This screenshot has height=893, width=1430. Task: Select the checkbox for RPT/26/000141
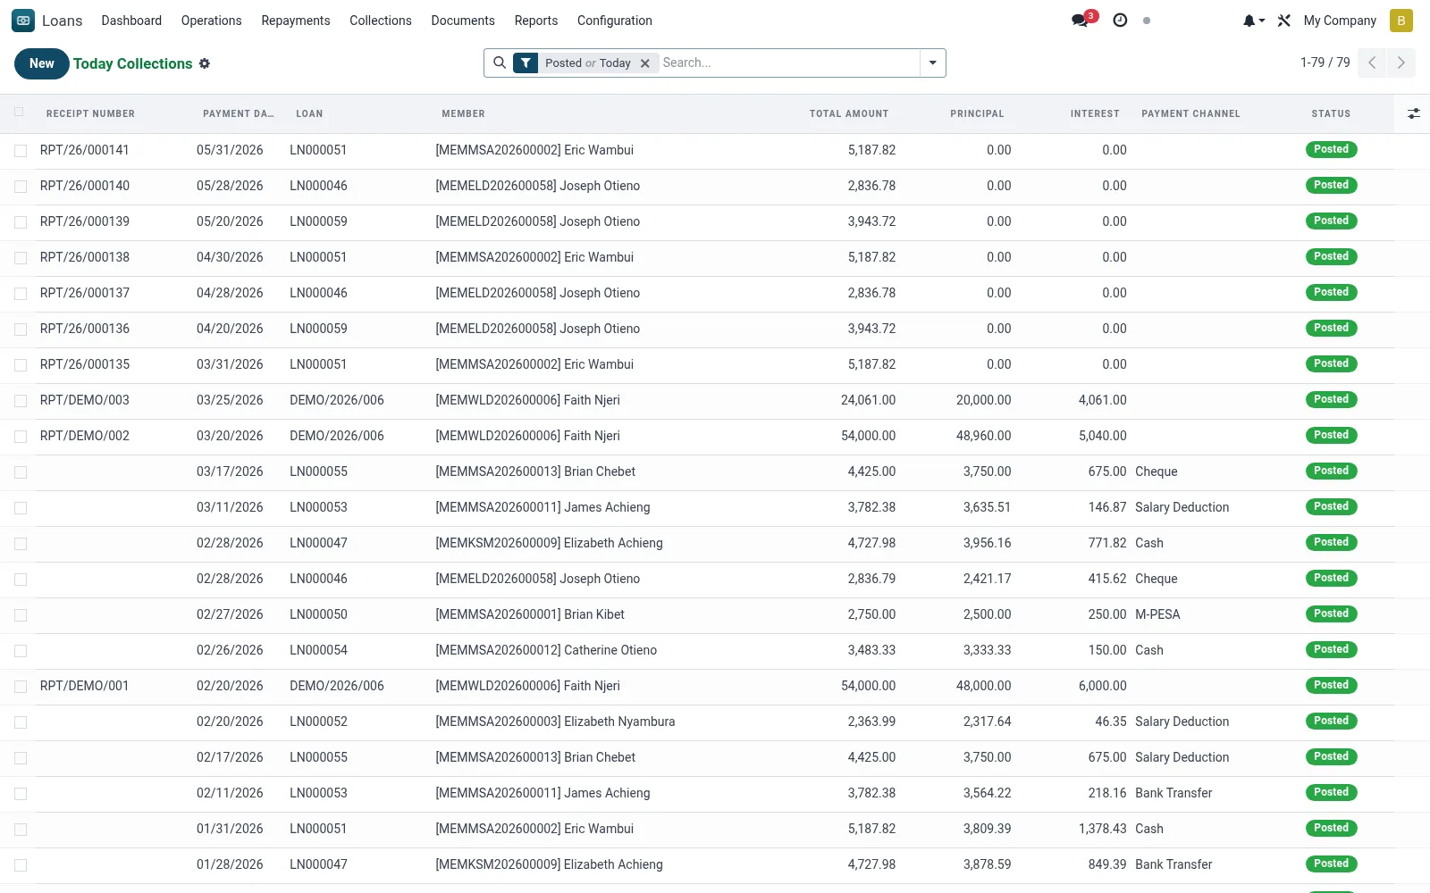(21, 151)
